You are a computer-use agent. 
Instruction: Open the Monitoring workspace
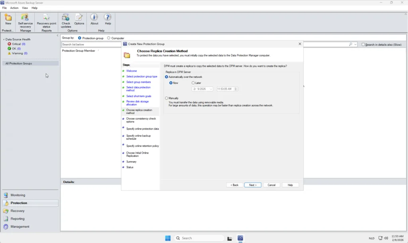point(18,195)
